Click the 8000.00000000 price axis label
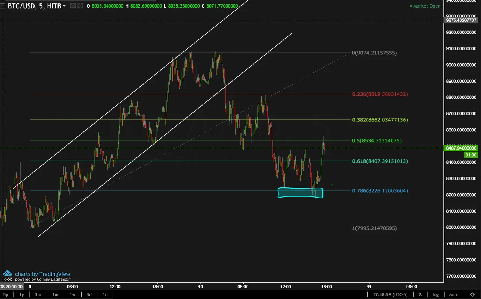481x299 pixels. (462, 227)
